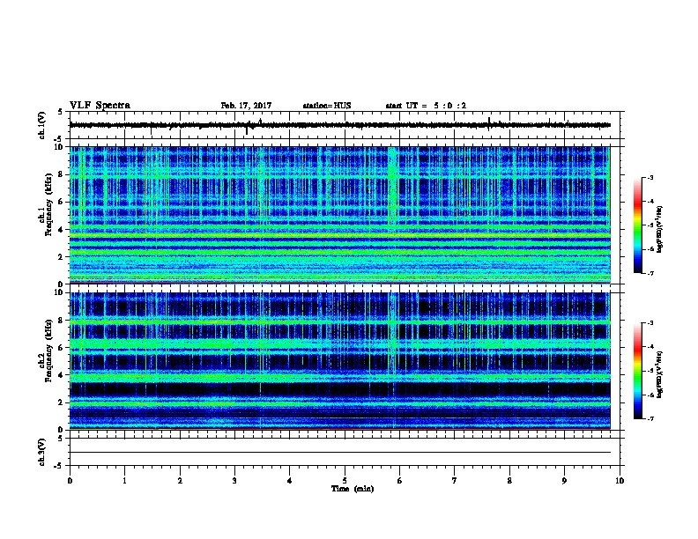Click the "VLF Spectra" plot title
The image size is (698, 539).
100,106
